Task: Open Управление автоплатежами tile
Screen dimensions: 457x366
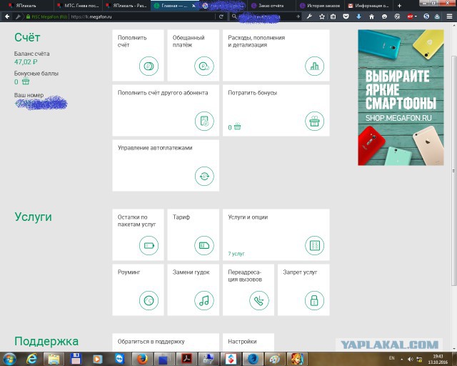Action: pos(166,166)
